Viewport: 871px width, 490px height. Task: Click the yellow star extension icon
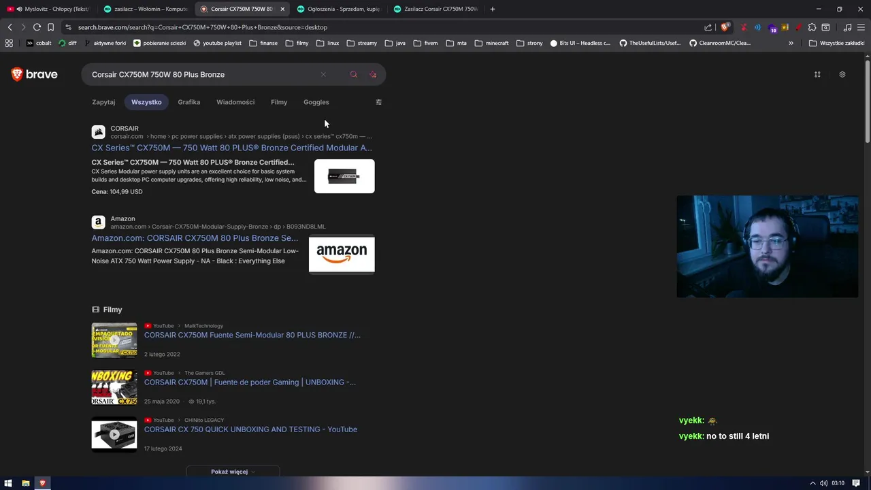point(785,27)
